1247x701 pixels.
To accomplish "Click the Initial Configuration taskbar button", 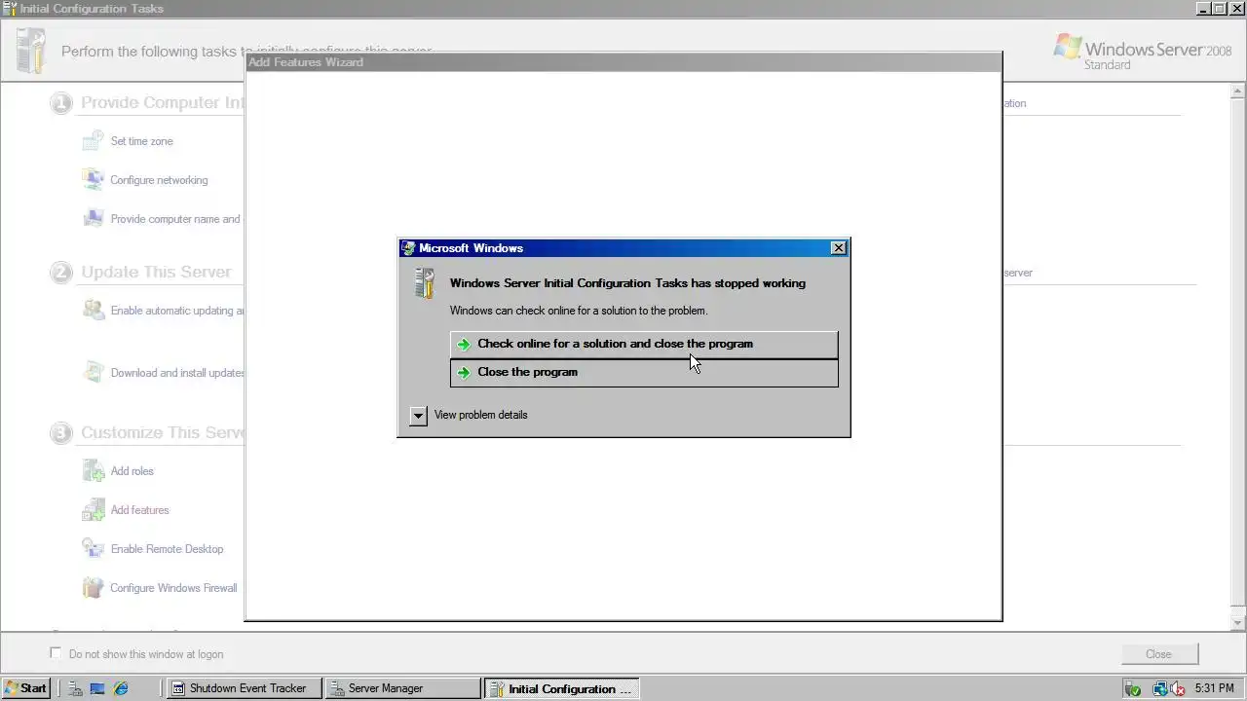I will (561, 688).
